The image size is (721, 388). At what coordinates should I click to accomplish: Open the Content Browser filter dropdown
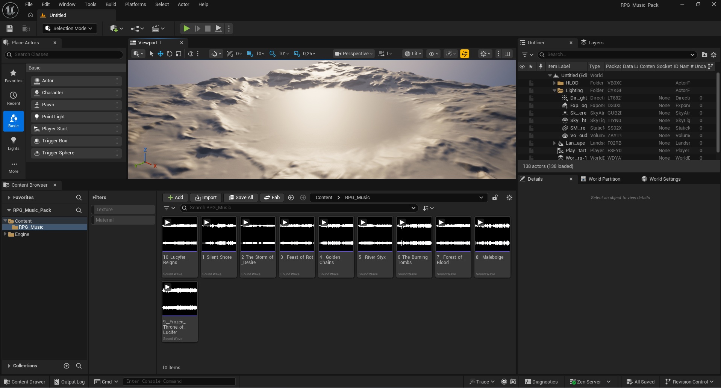(170, 208)
